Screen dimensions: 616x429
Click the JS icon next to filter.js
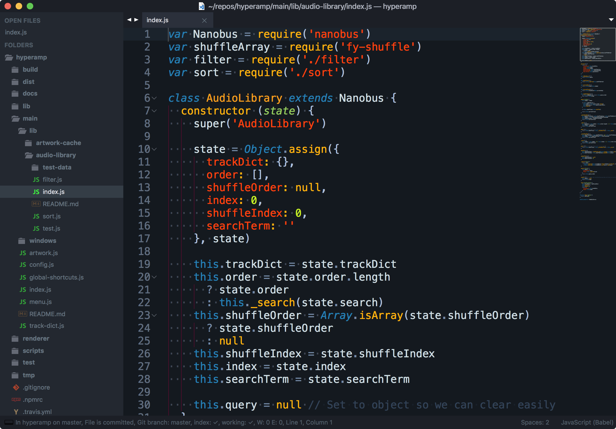click(36, 179)
